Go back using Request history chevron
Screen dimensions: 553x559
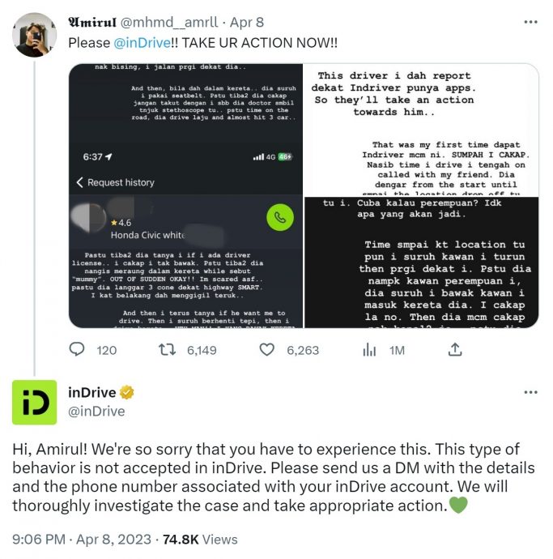pyautogui.click(x=79, y=182)
